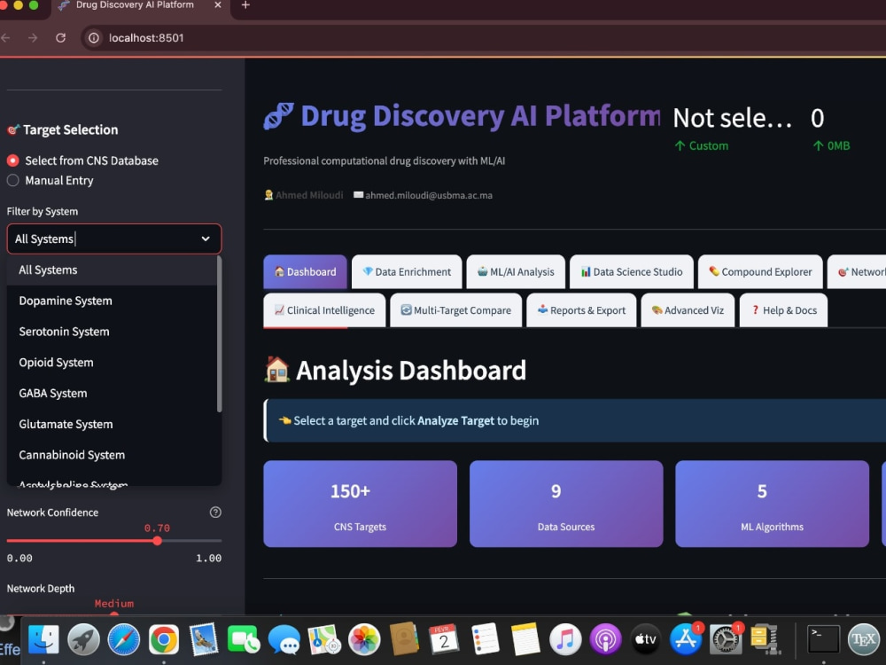
Task: Open yellow Notes icon in dock
Action: point(525,639)
